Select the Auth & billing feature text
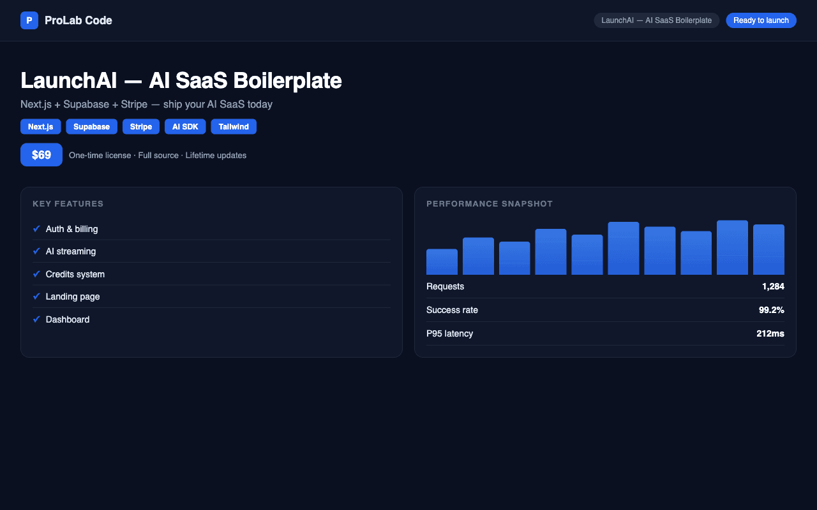 (72, 229)
